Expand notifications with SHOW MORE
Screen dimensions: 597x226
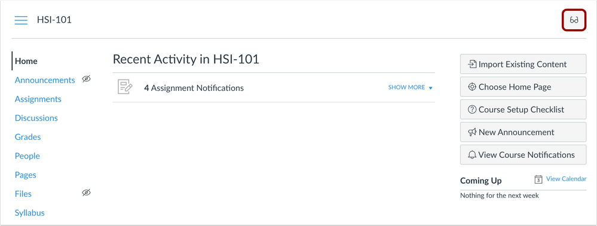point(406,87)
